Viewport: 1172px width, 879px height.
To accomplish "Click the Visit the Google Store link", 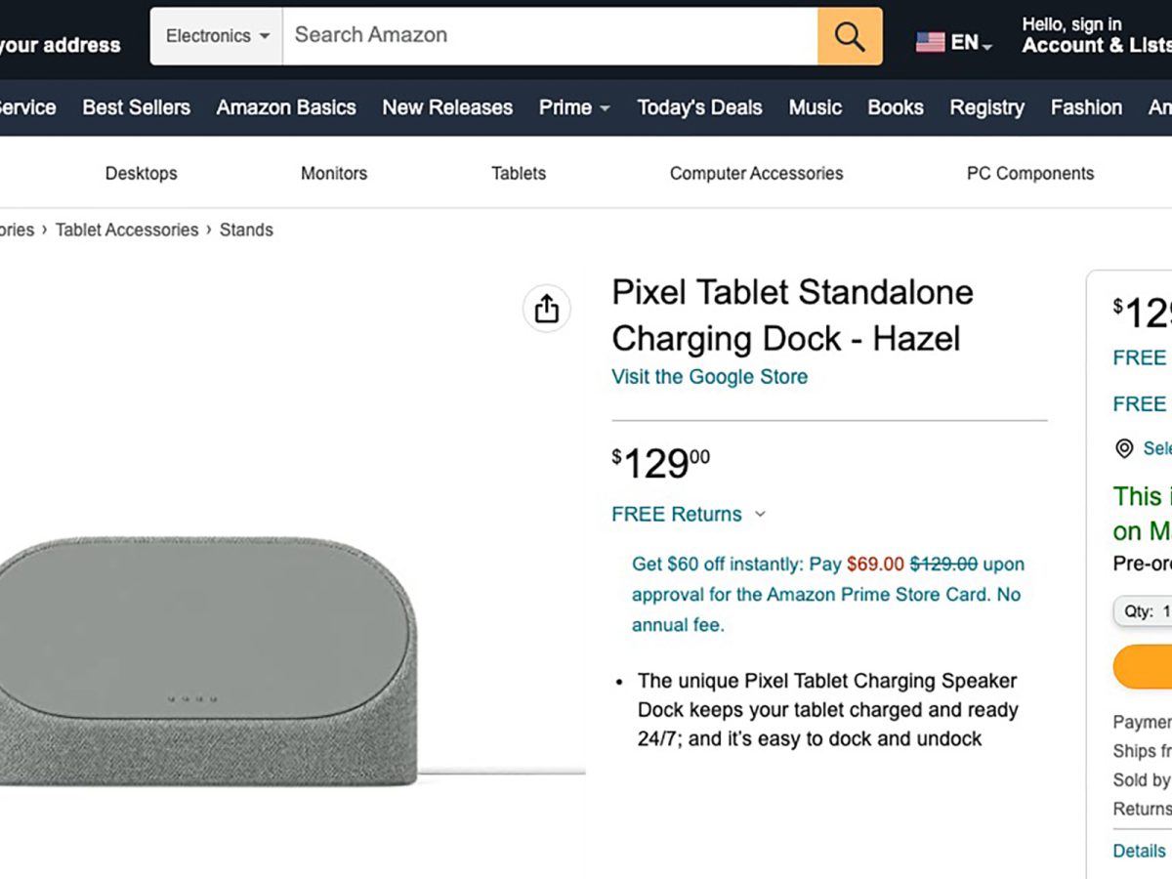I will (709, 377).
